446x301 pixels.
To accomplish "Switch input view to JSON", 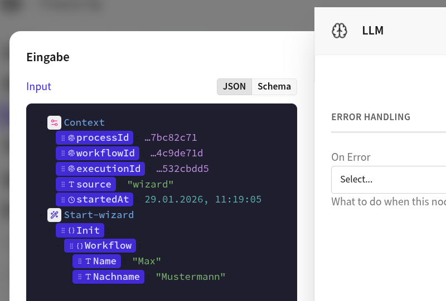I will pyautogui.click(x=234, y=87).
